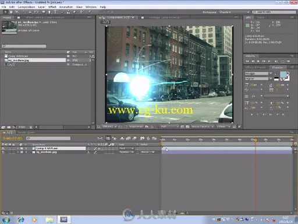Open the Effect menu
This screenshot has height=224, width=298.
52,7
